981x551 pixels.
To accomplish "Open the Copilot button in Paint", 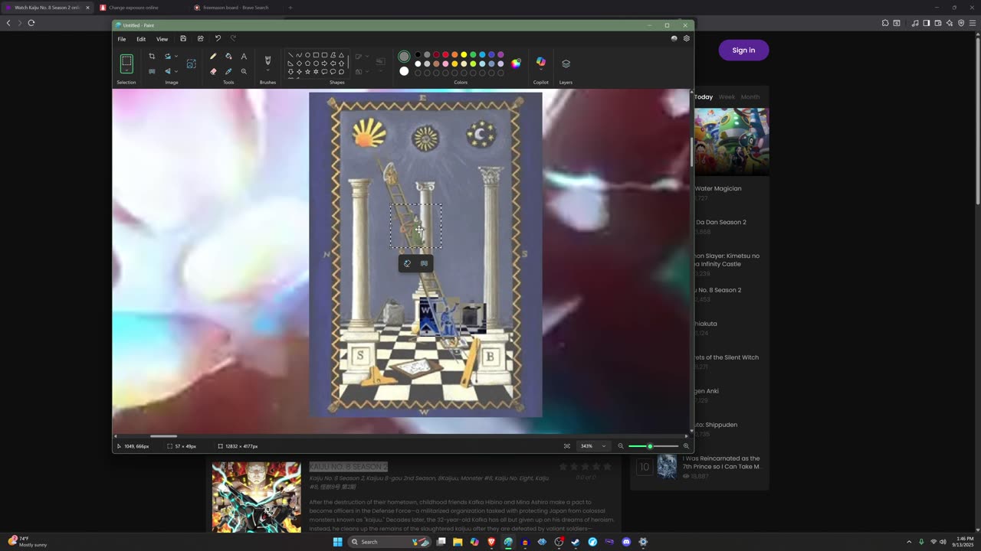I will pos(541,62).
